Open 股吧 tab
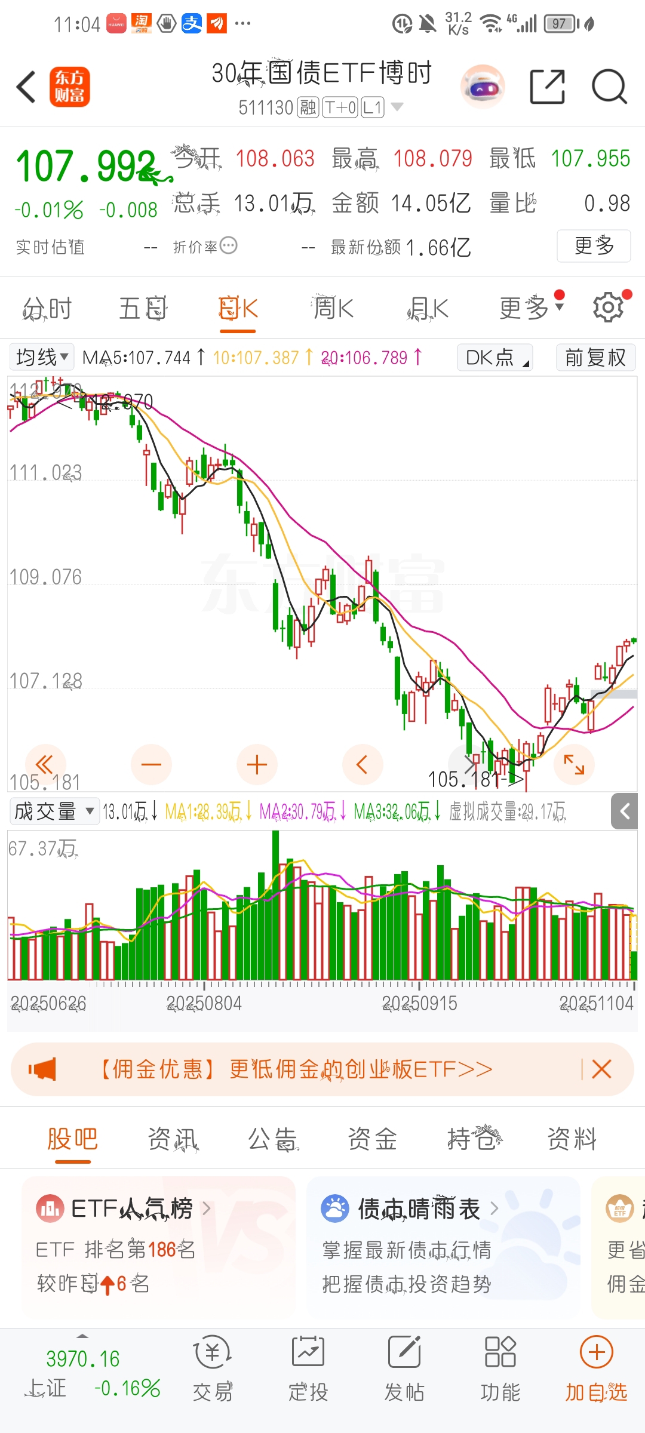The image size is (645, 1433). 72,1139
